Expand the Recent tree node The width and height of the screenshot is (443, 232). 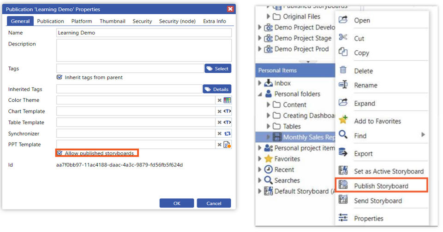[260, 170]
